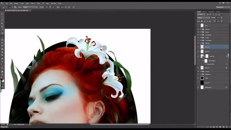
Task: Select the Pen tool
Action: pos(2,58)
